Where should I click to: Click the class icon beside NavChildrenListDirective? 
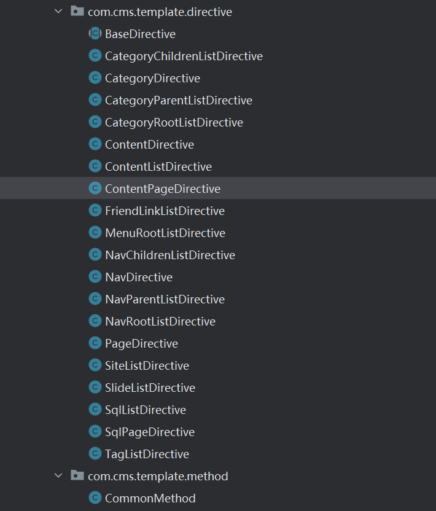95,254
